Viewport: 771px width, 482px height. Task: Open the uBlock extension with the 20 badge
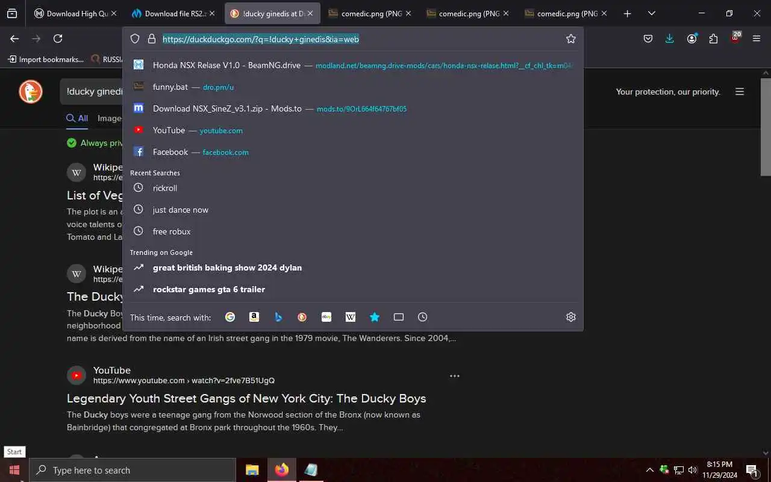click(x=735, y=38)
